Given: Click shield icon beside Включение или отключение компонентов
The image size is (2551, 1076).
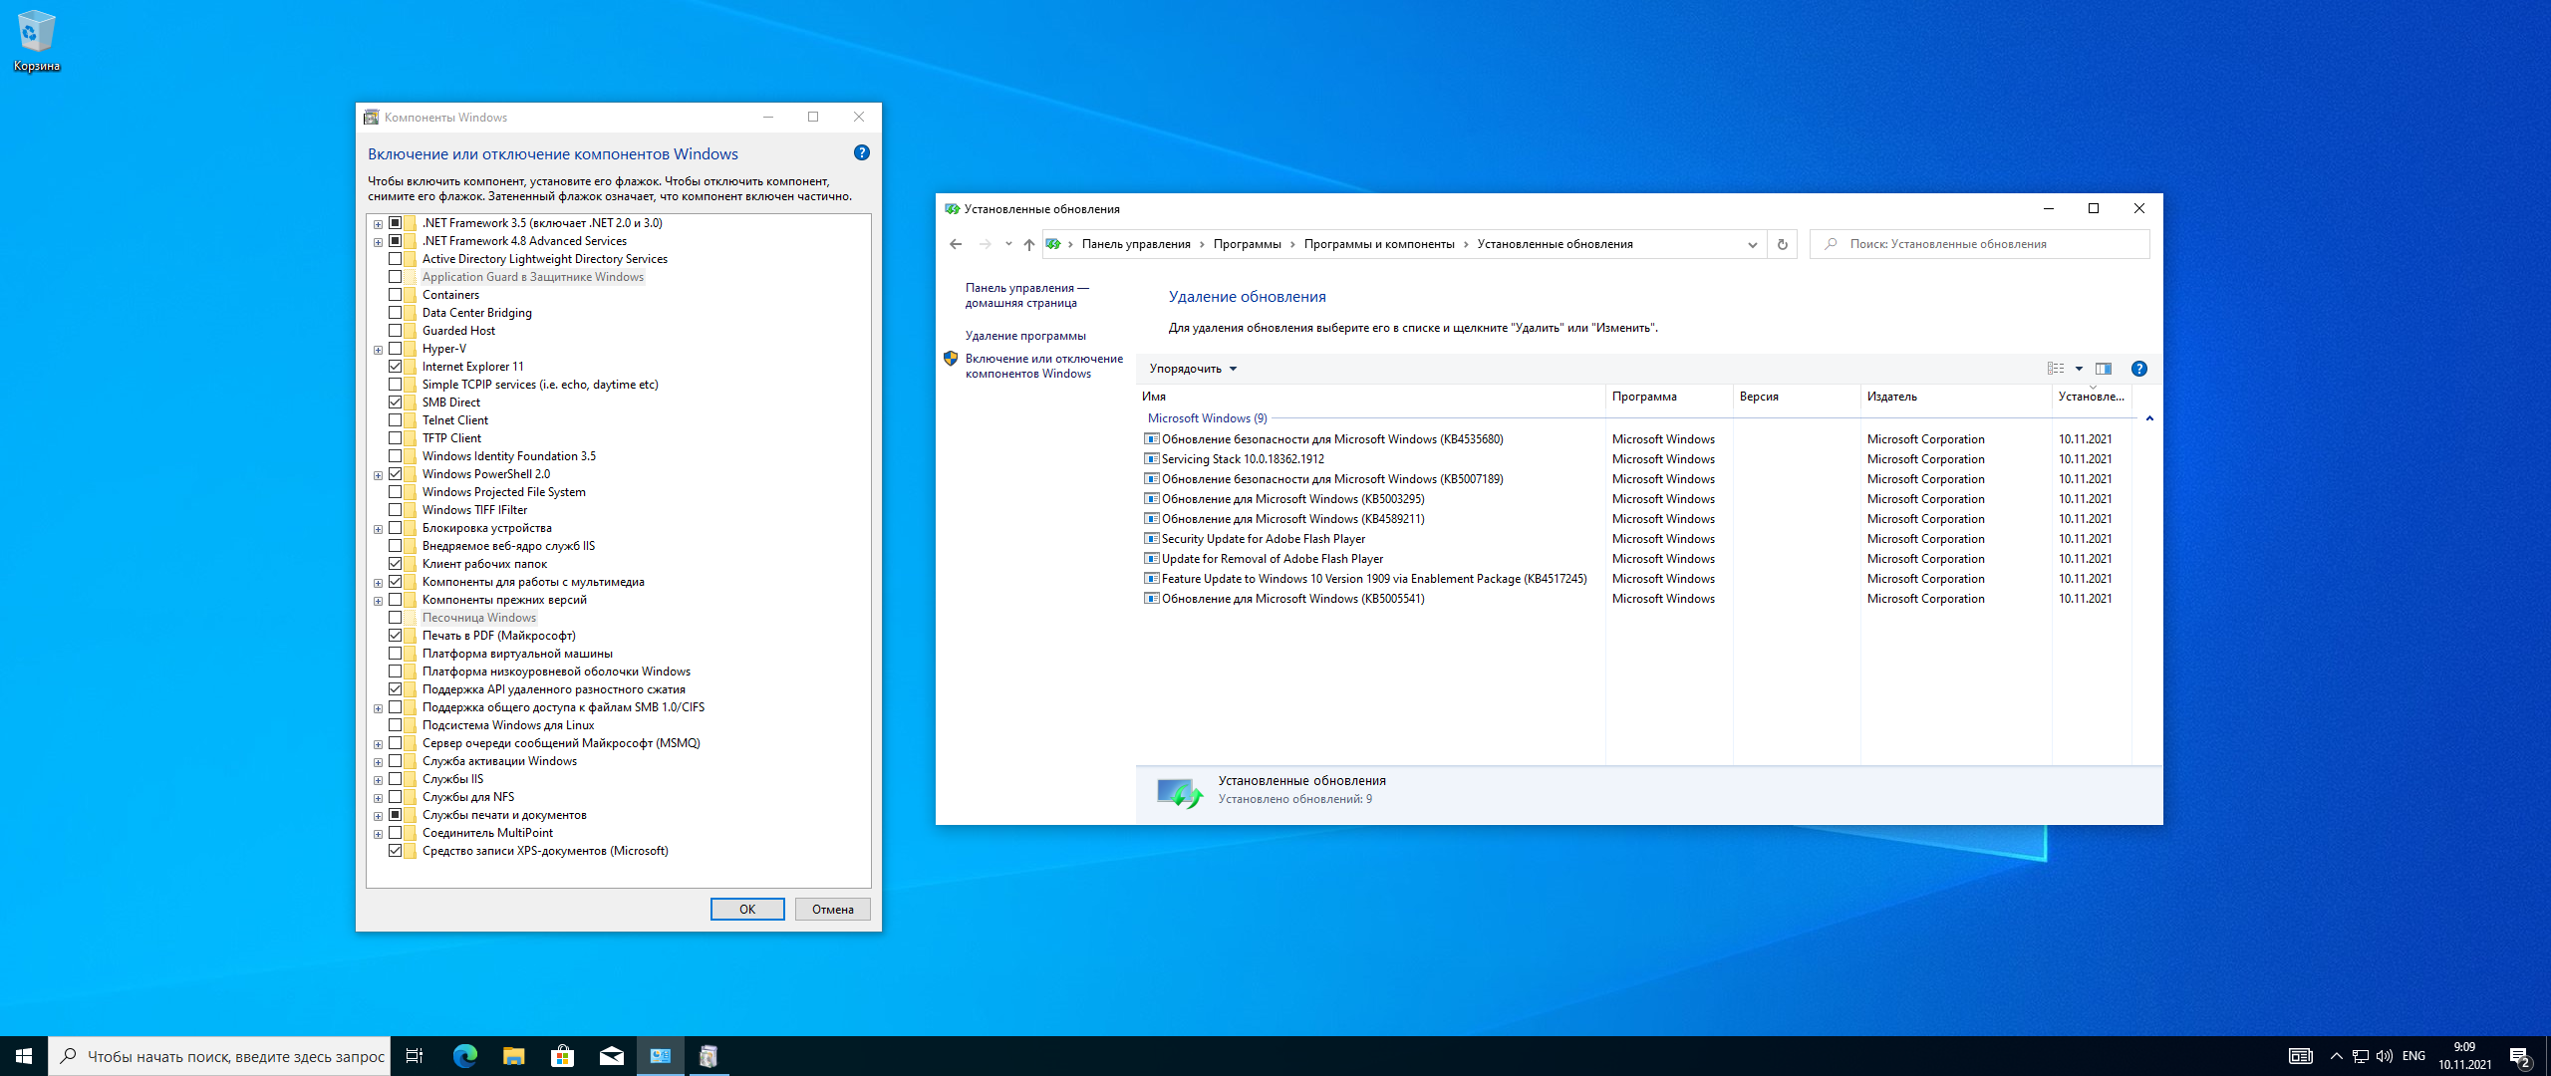Looking at the screenshot, I should click(x=951, y=359).
